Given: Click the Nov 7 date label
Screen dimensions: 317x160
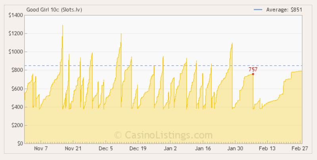Looking at the screenshot, I should click(x=41, y=149).
